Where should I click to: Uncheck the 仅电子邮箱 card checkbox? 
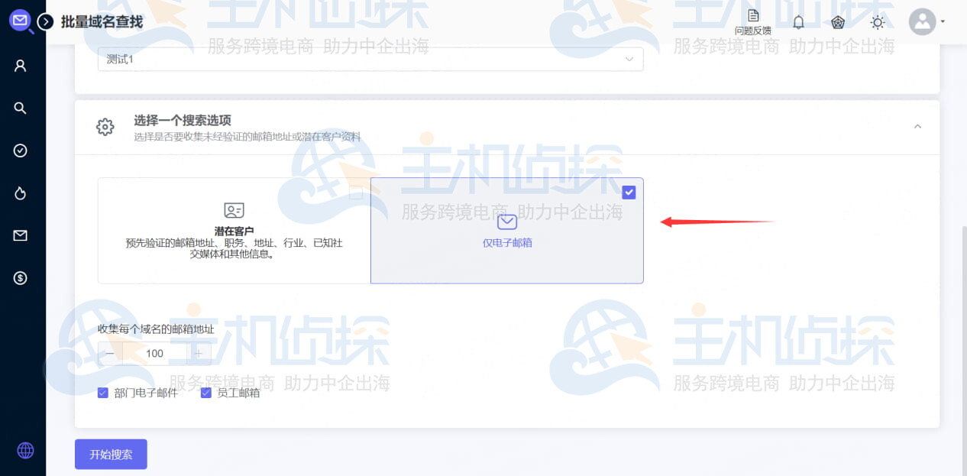(629, 192)
